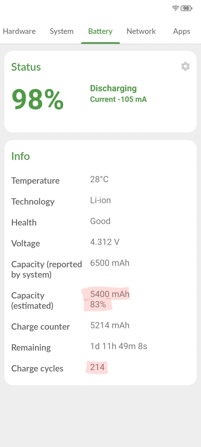
Task: Open the Network tab
Action: tap(141, 31)
